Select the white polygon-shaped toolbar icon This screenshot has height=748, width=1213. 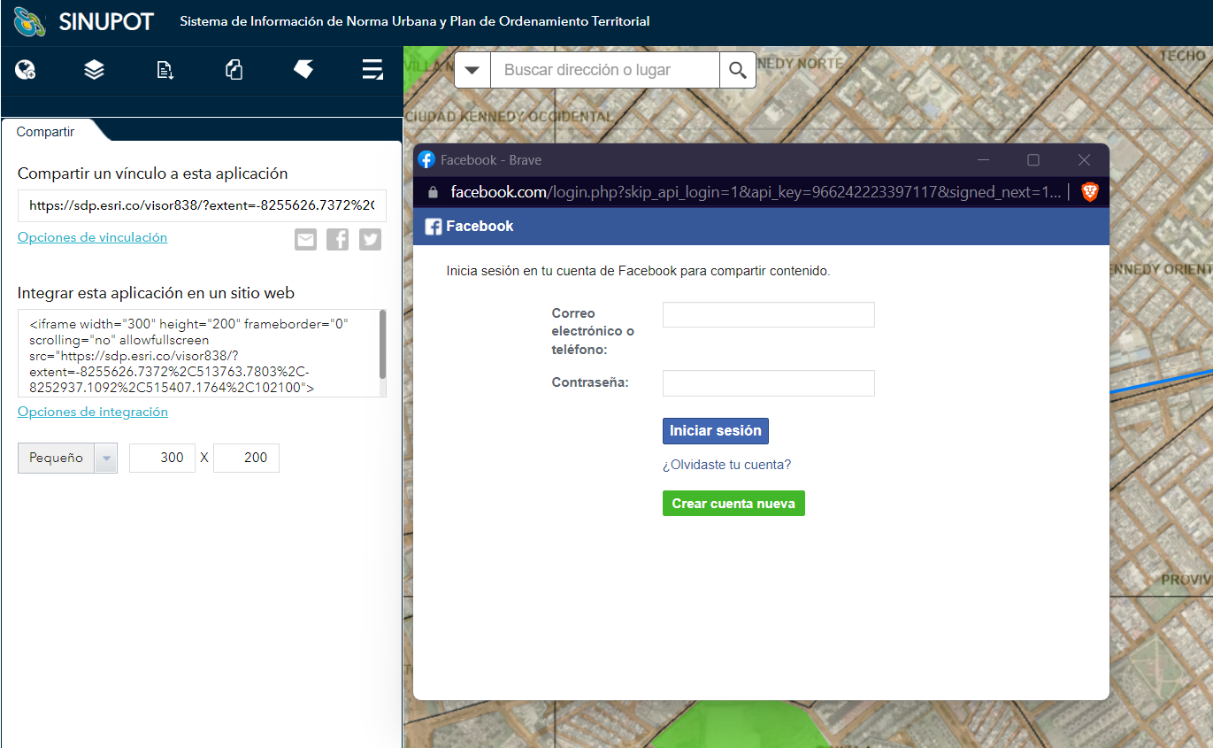coord(303,69)
